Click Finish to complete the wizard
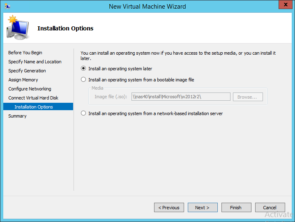The image size is (295, 222). point(236,208)
